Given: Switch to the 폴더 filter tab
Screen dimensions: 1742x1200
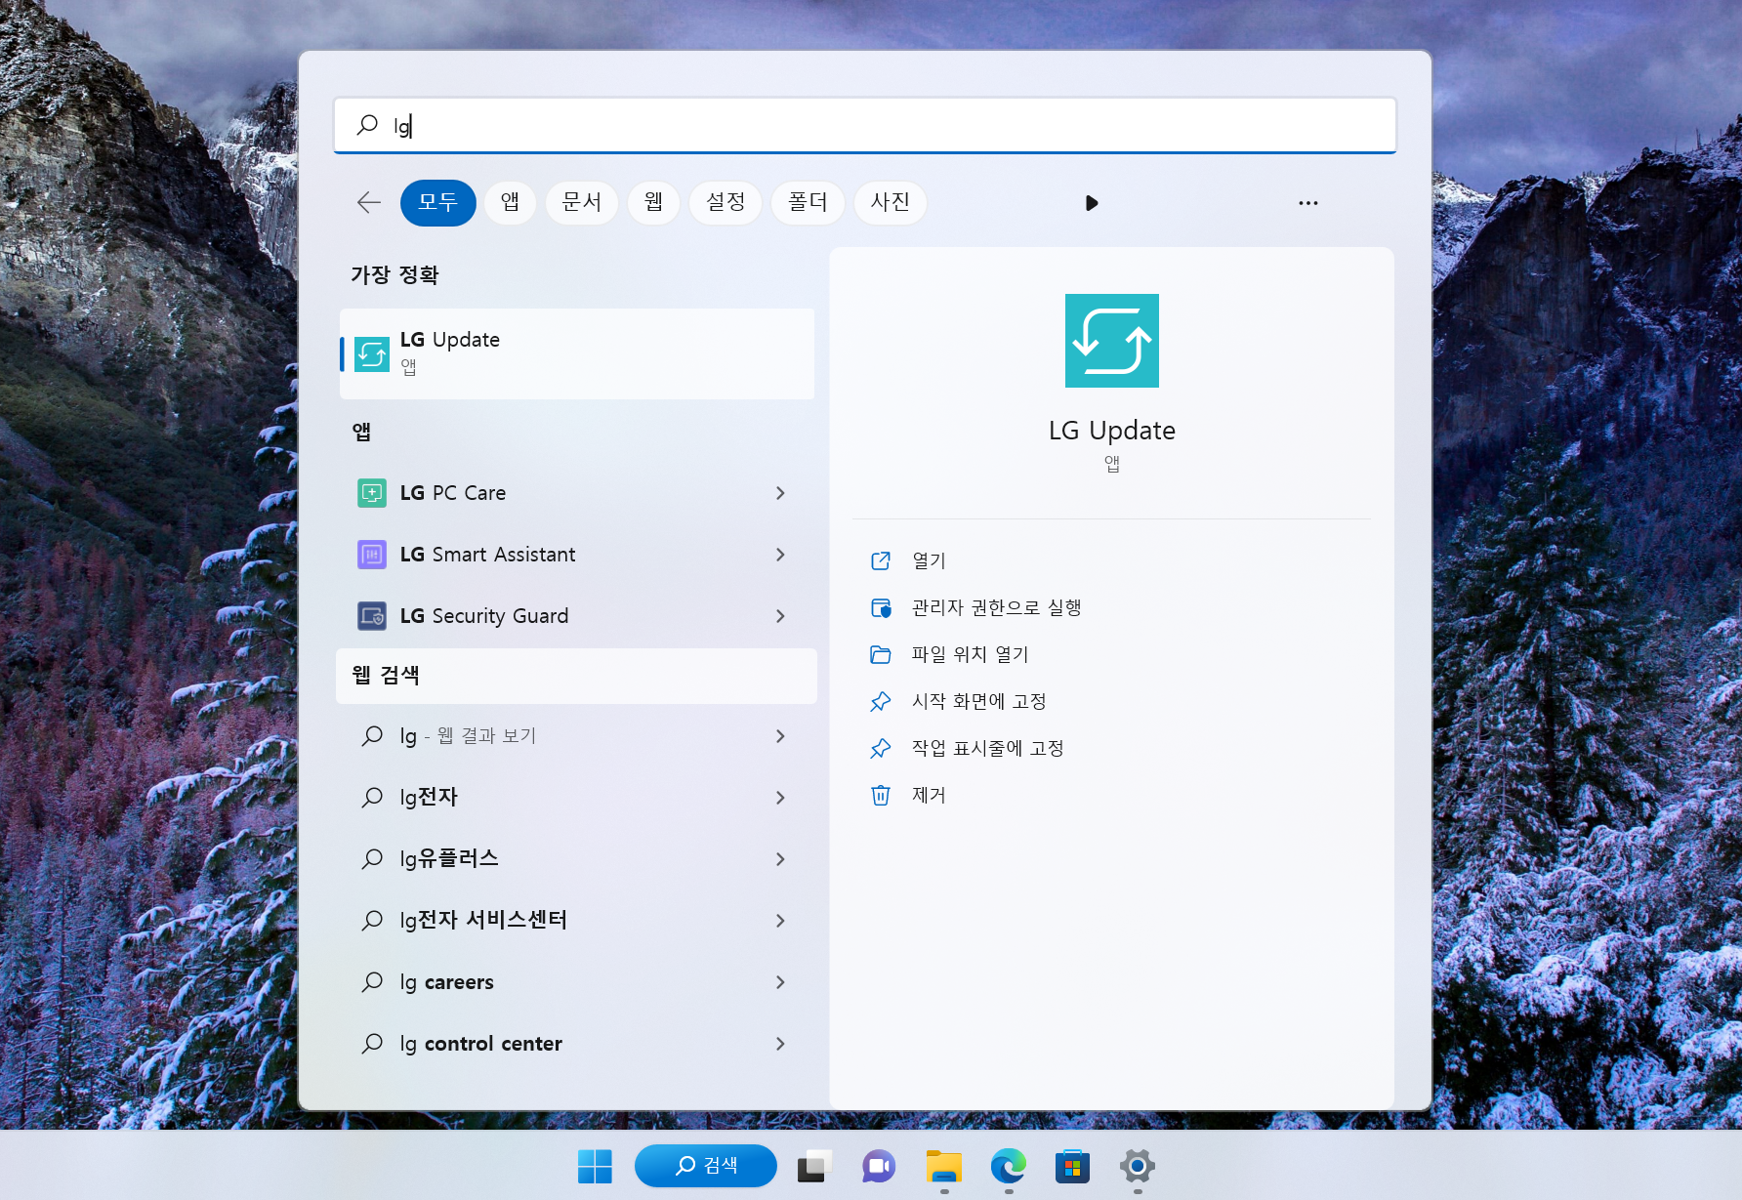Looking at the screenshot, I should pos(808,203).
